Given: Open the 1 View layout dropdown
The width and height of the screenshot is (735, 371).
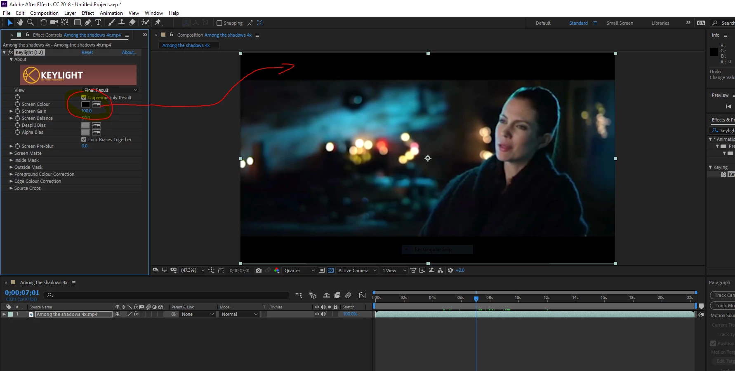Looking at the screenshot, I should pos(394,271).
